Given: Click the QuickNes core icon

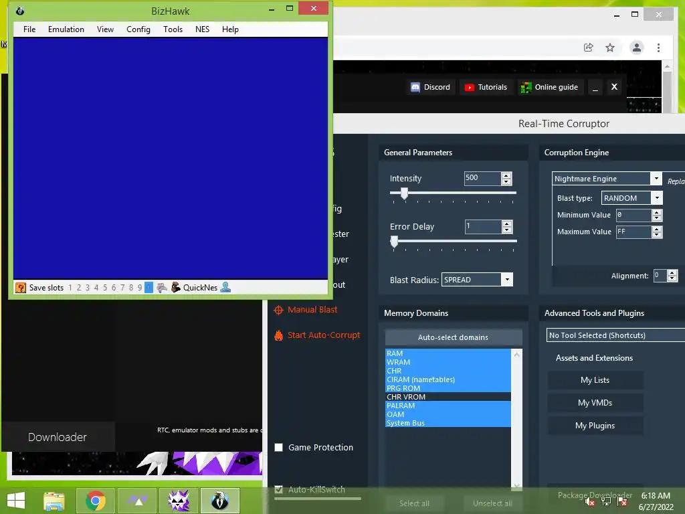Looking at the screenshot, I should pos(176,287).
